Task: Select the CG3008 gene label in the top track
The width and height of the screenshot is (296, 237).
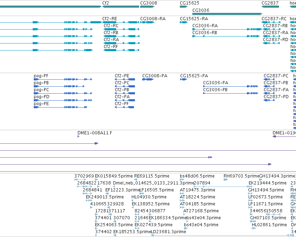Action: [149, 3]
